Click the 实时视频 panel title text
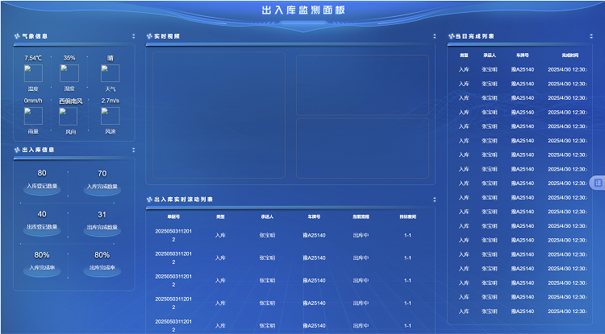 tap(167, 36)
